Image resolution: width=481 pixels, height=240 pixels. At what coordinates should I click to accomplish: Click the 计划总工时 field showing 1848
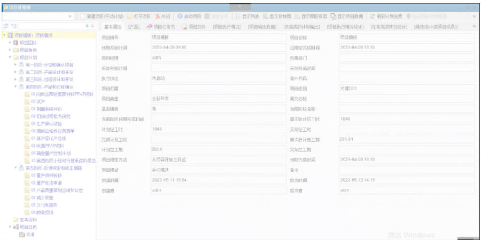coord(219,129)
